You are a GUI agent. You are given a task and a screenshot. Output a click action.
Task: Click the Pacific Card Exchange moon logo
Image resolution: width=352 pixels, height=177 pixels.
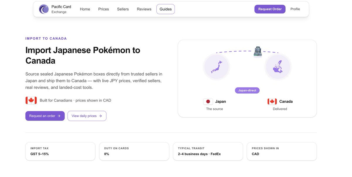pos(44,9)
